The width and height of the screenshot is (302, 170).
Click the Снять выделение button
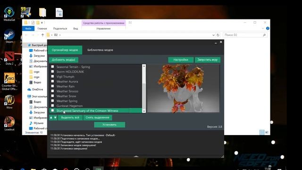tap(98, 118)
